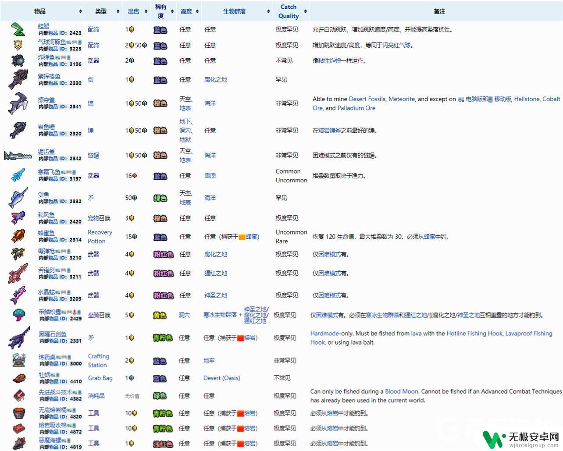Open the Desert Fossils link
Image resolution: width=563 pixels, height=451 pixels.
(x=367, y=99)
